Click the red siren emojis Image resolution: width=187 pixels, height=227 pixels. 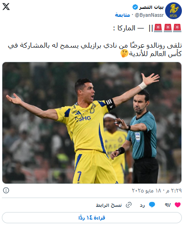tap(167, 28)
